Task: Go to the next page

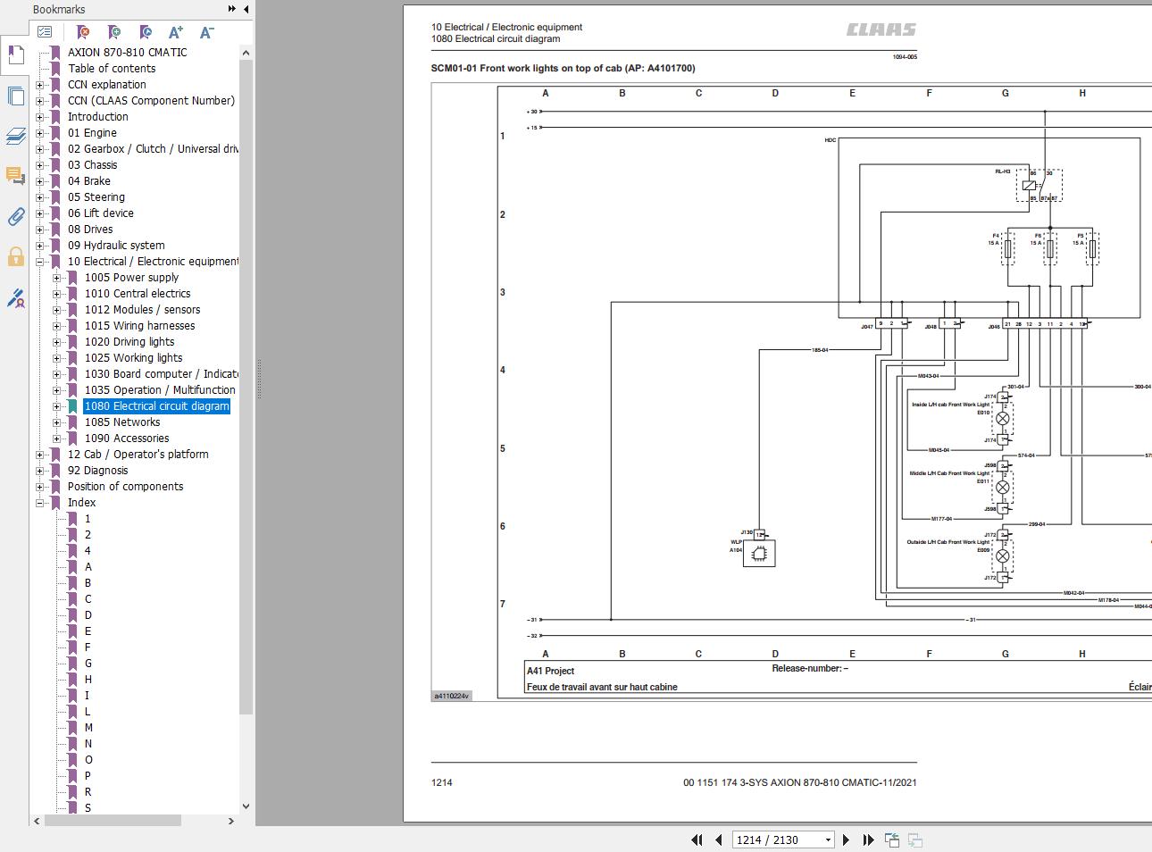Action: click(x=846, y=839)
